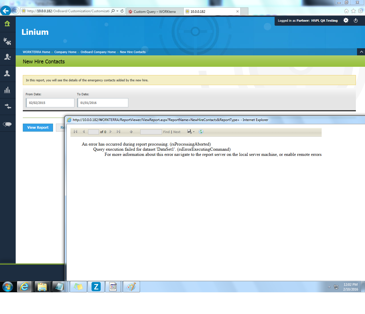Open the bar chart reports sidebar icon
Image resolution: width=365 pixels, height=314 pixels.
(7, 90)
